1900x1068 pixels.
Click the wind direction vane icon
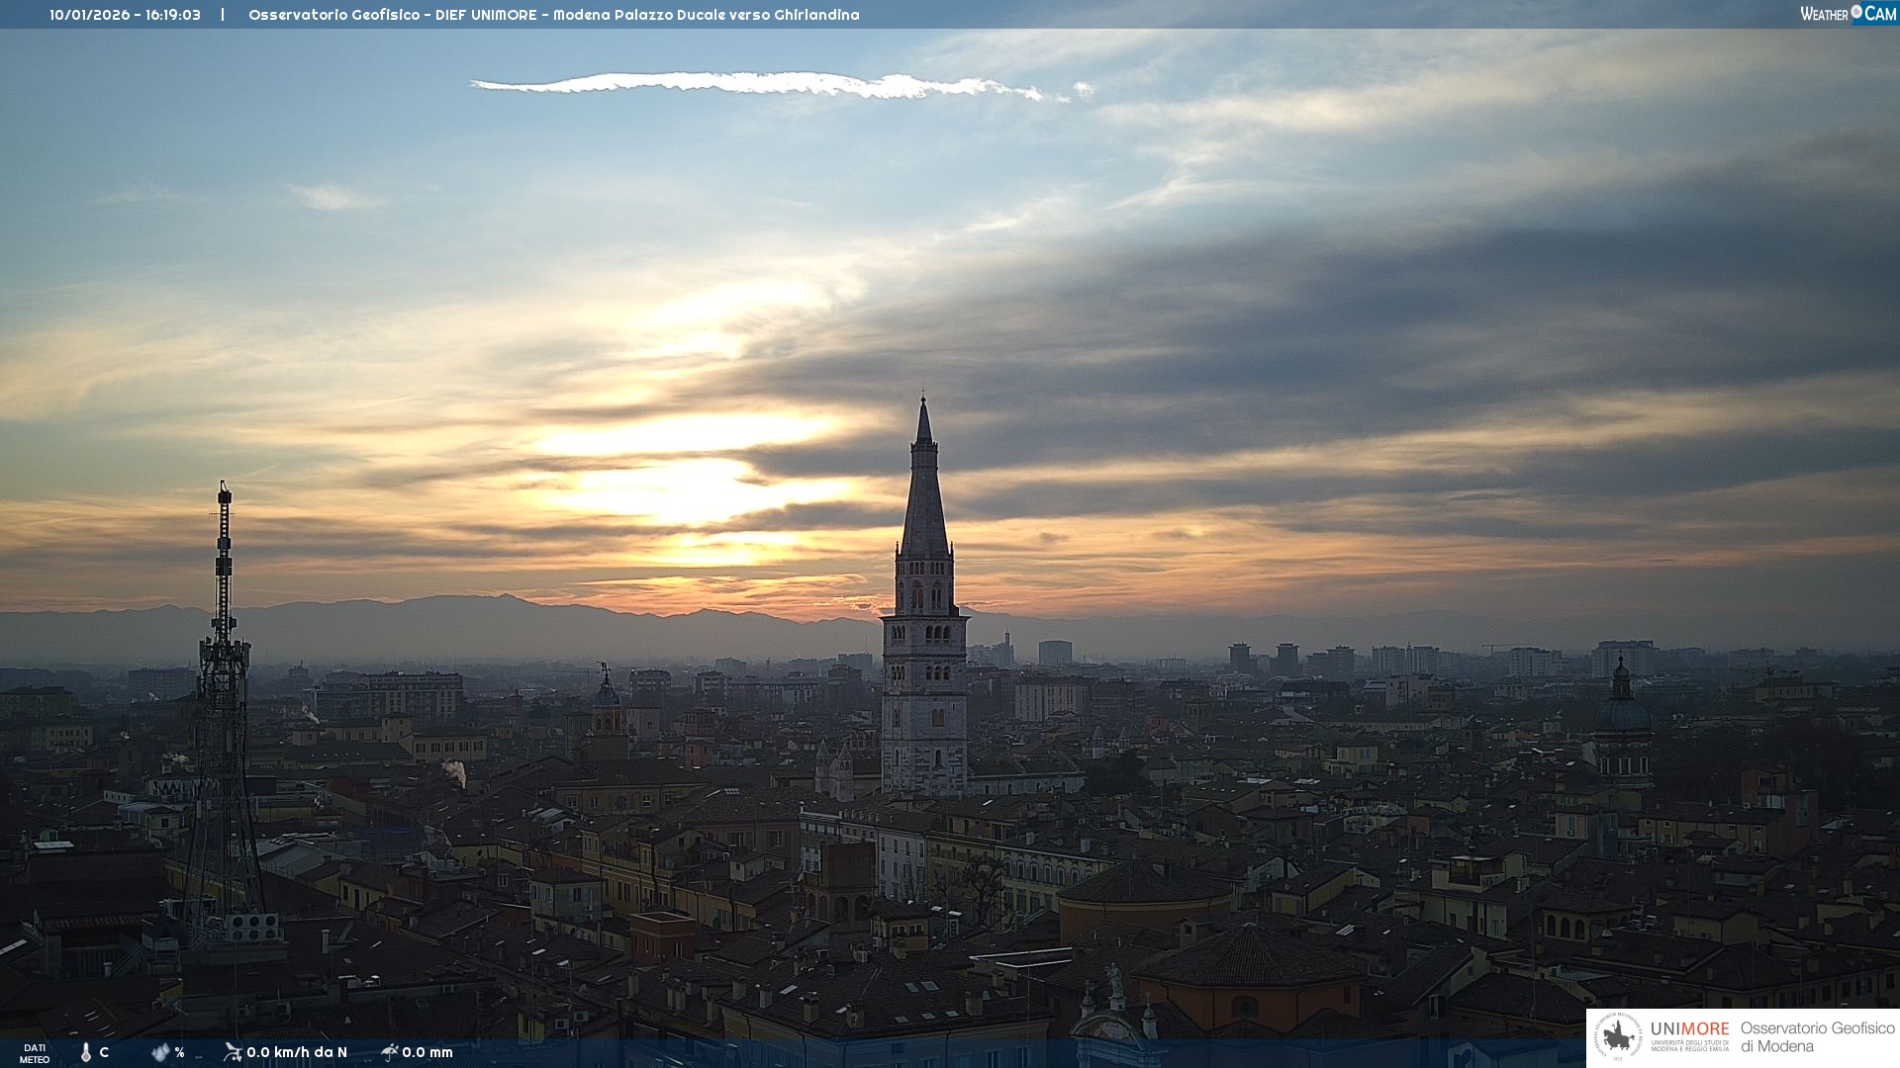pos(233,1052)
